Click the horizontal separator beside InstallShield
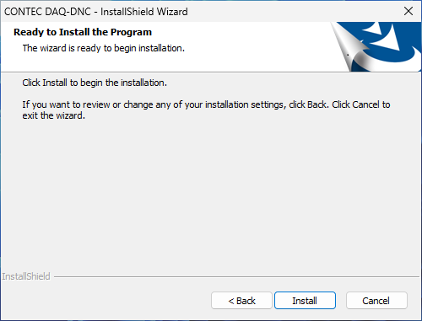The height and width of the screenshot is (321, 422). (x=236, y=277)
